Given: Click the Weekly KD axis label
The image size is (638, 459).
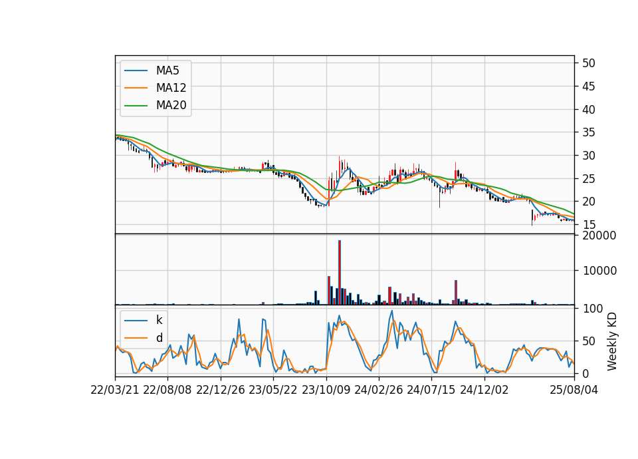Looking at the screenshot, I should point(612,341).
